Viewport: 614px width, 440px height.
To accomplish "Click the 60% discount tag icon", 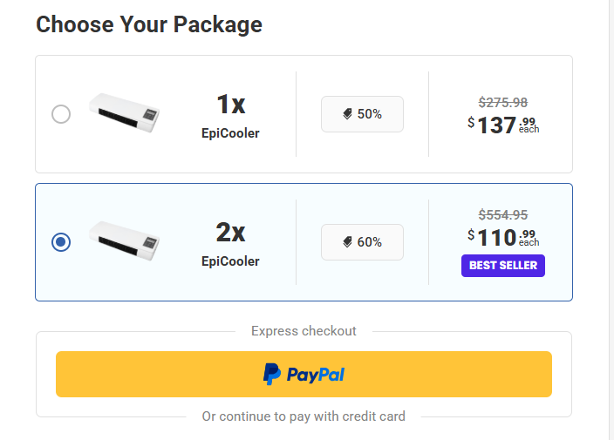I will click(x=348, y=242).
